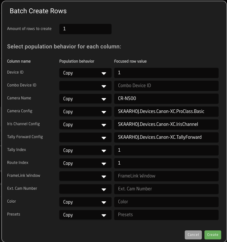
Task: Edit Camera Name value CR-N500
Action: [166, 99]
